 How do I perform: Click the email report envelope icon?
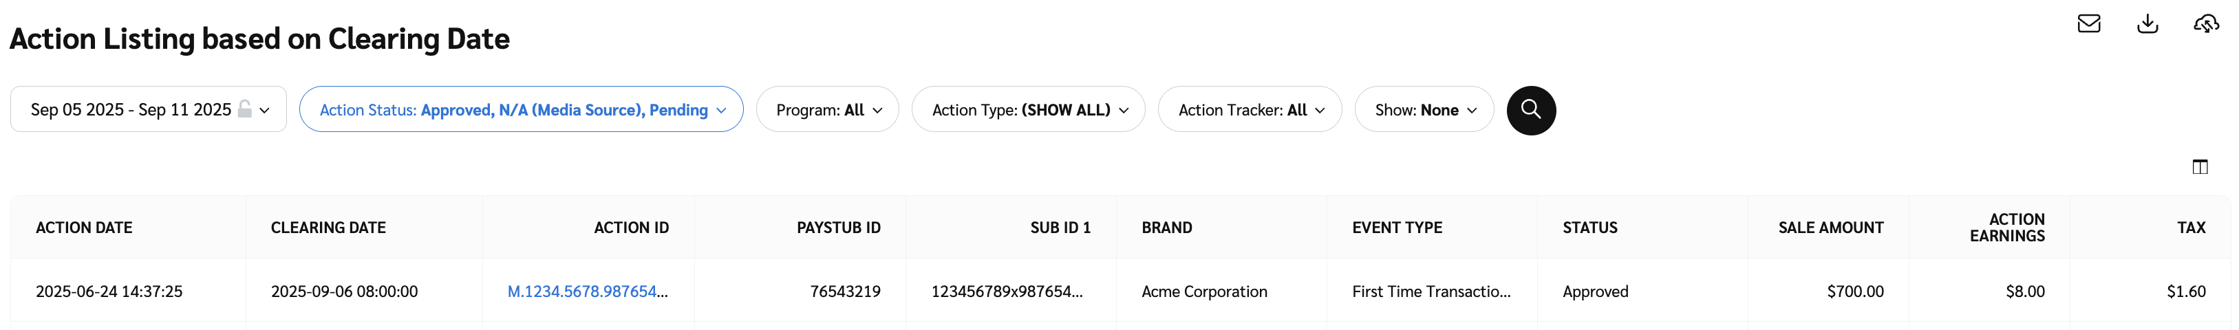pyautogui.click(x=2088, y=23)
